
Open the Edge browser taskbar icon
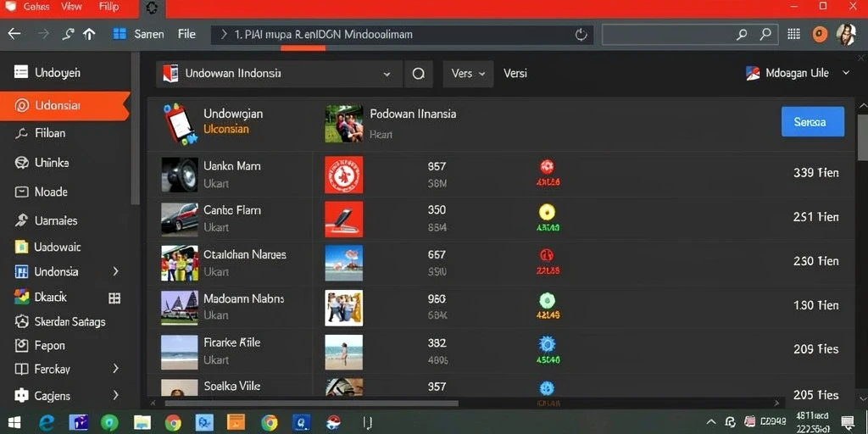click(47, 423)
